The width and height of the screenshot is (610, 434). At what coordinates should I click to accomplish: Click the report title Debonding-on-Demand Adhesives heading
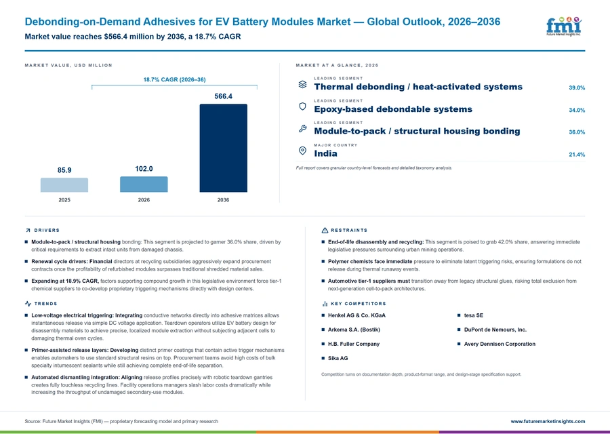click(x=262, y=22)
